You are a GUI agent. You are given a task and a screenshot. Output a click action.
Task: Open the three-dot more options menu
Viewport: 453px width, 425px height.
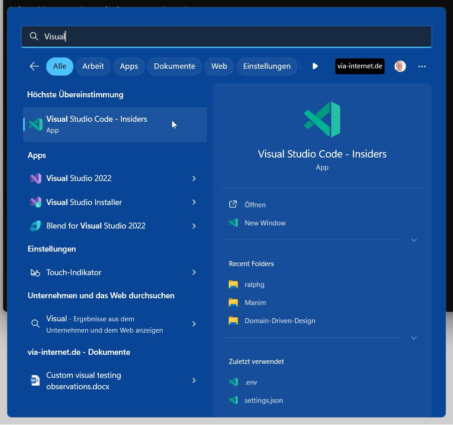422,66
